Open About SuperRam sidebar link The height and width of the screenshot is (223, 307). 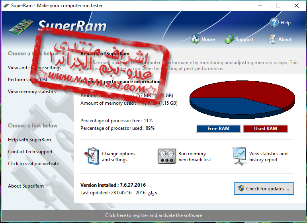click(26, 186)
